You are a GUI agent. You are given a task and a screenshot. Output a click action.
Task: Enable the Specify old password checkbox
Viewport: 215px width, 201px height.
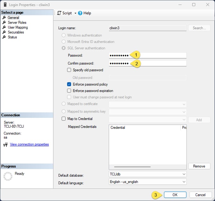pyautogui.click(x=69, y=70)
